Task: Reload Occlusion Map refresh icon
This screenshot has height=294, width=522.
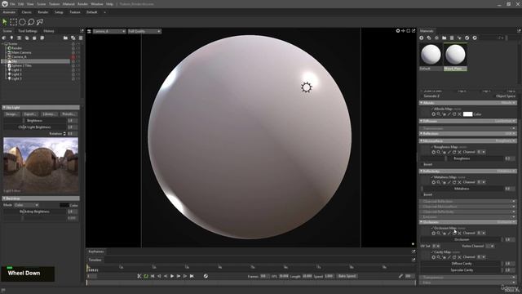Action: coord(454,234)
